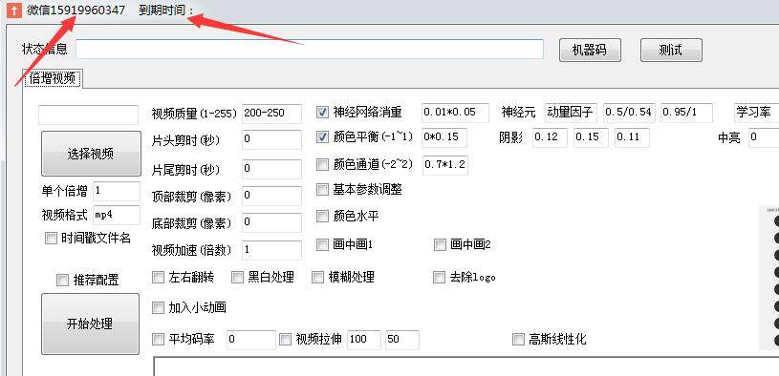
Task: Click the 片头剪时 input field
Action: (x=271, y=139)
